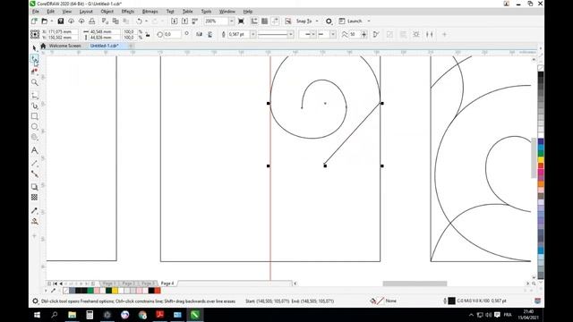Click the Launch button
This screenshot has height=322, width=573.
tap(351, 21)
